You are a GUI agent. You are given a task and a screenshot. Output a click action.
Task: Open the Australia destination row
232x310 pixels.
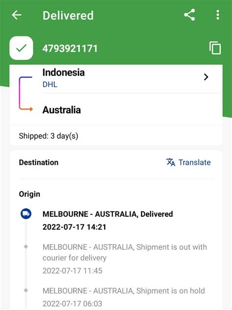coord(116,110)
